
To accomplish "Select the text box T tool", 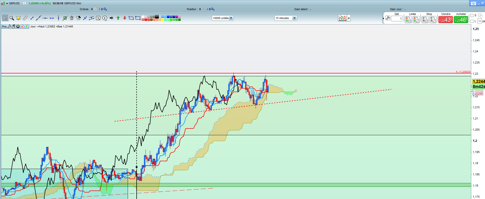I will (98, 18).
